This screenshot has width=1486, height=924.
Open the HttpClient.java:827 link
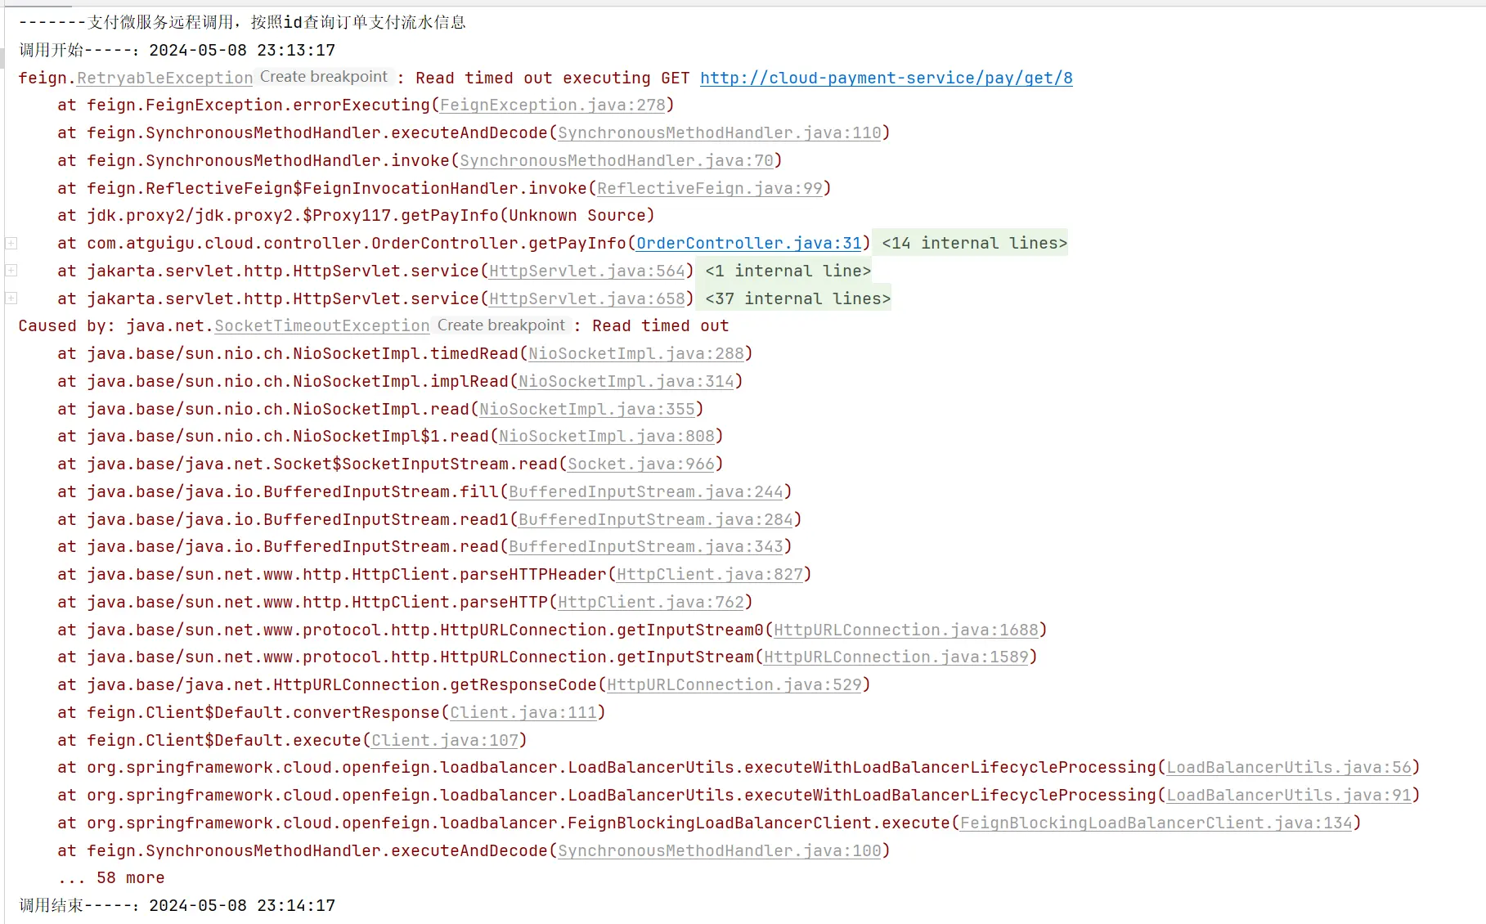click(709, 574)
